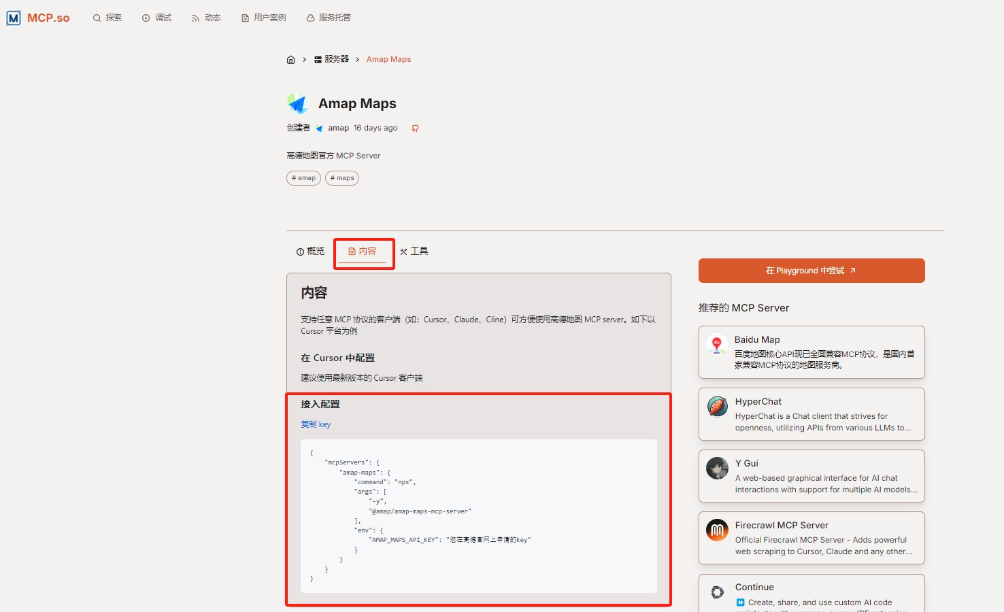Open the HyperChat server card
The width and height of the screenshot is (1004, 612).
811,414
